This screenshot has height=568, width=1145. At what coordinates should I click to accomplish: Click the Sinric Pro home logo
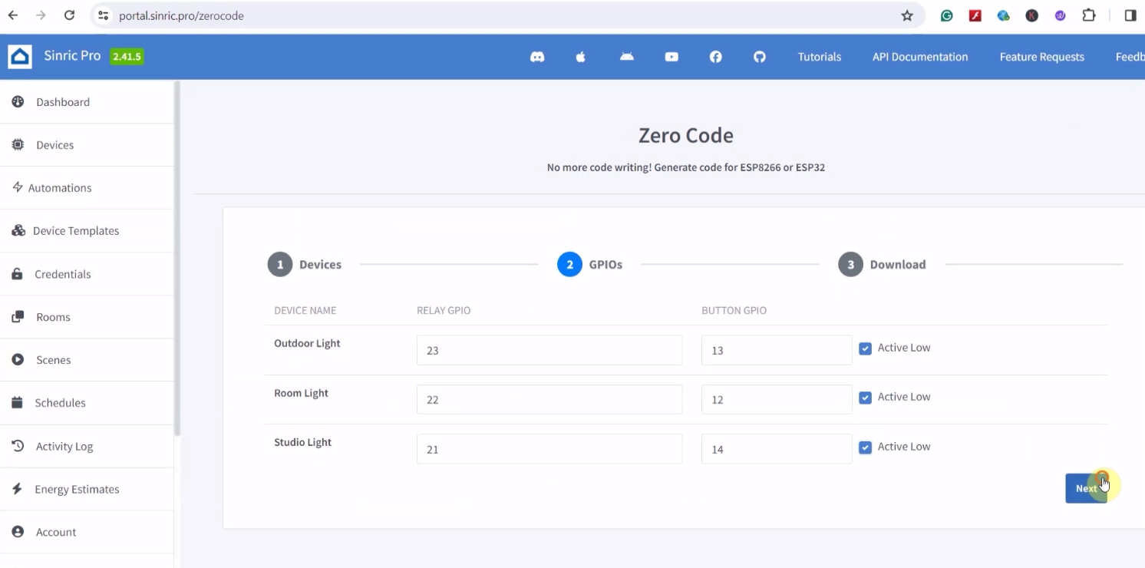(61, 55)
